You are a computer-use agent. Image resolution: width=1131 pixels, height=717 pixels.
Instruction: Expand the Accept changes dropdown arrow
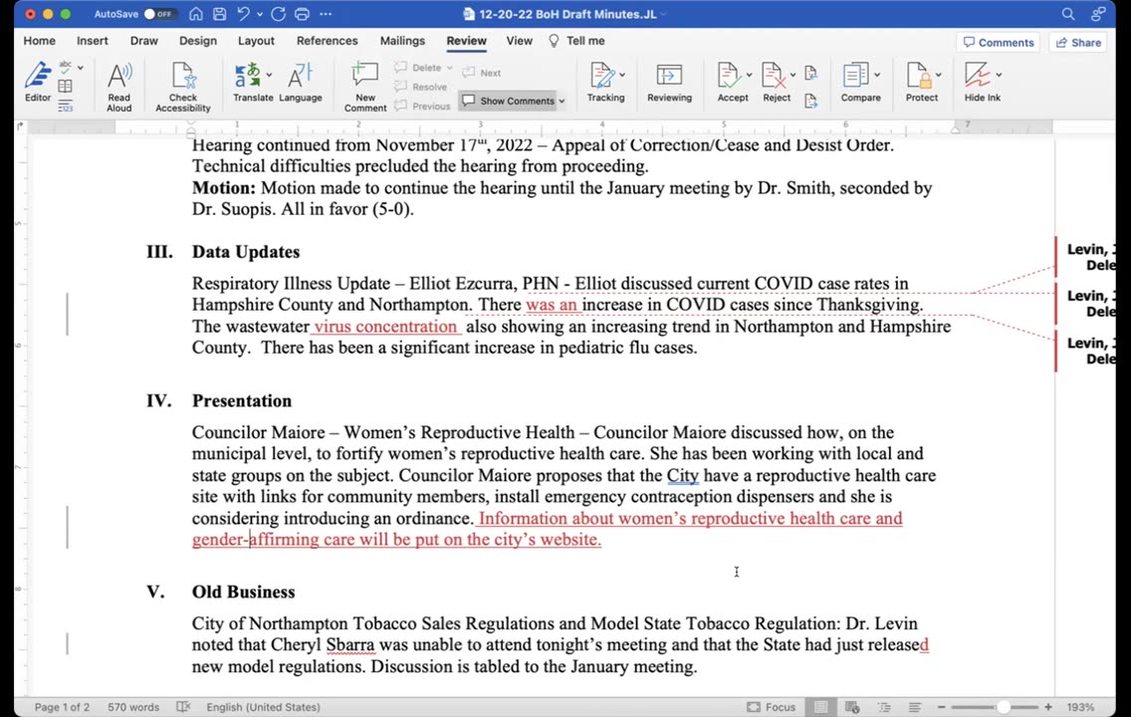[749, 75]
